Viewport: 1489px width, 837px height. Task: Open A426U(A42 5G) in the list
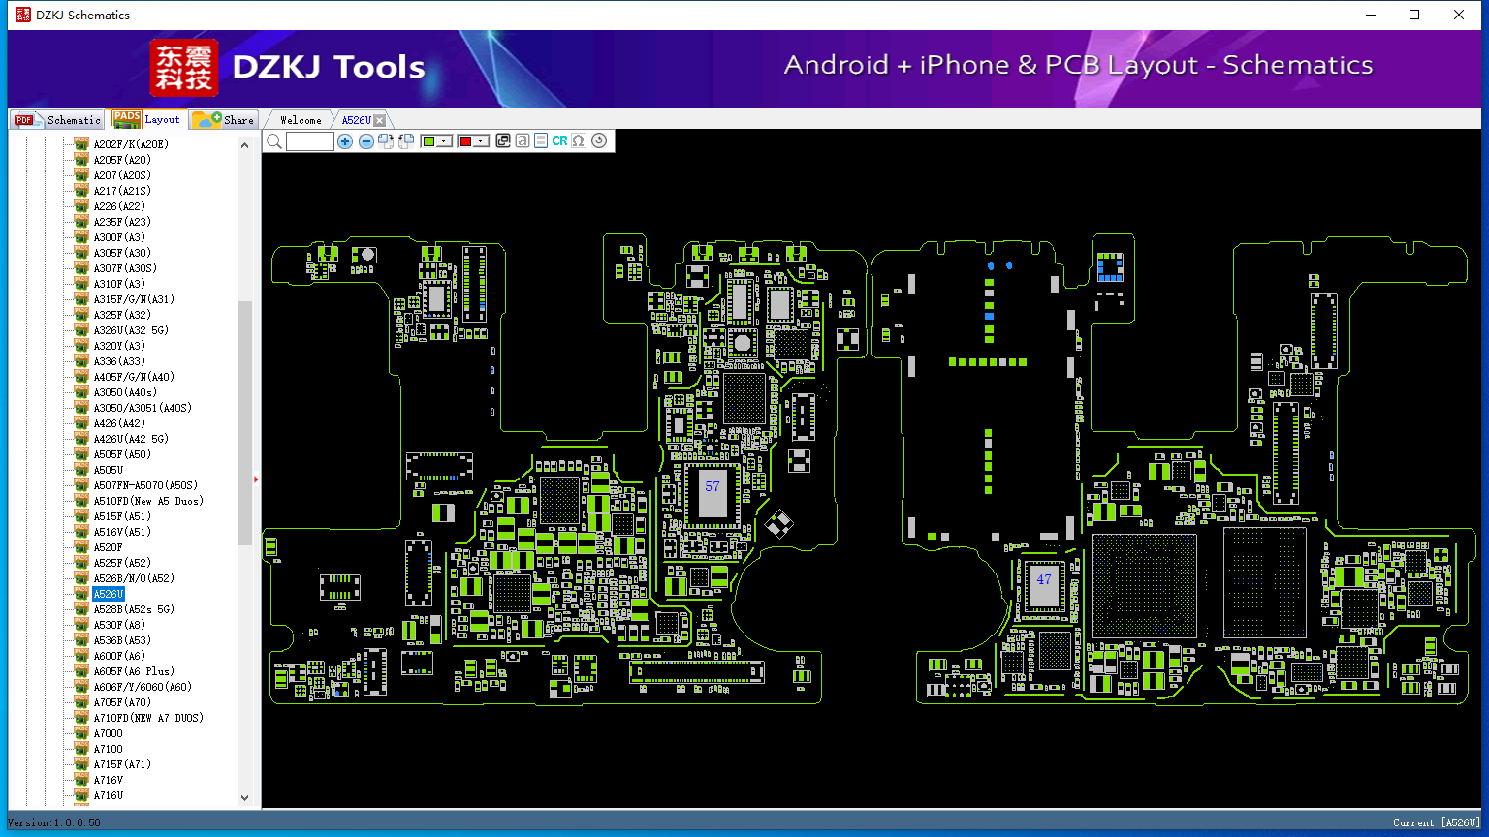(x=131, y=439)
